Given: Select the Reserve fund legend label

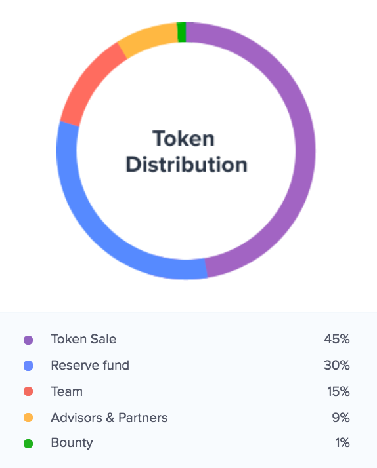Looking at the screenshot, I should tap(90, 365).
